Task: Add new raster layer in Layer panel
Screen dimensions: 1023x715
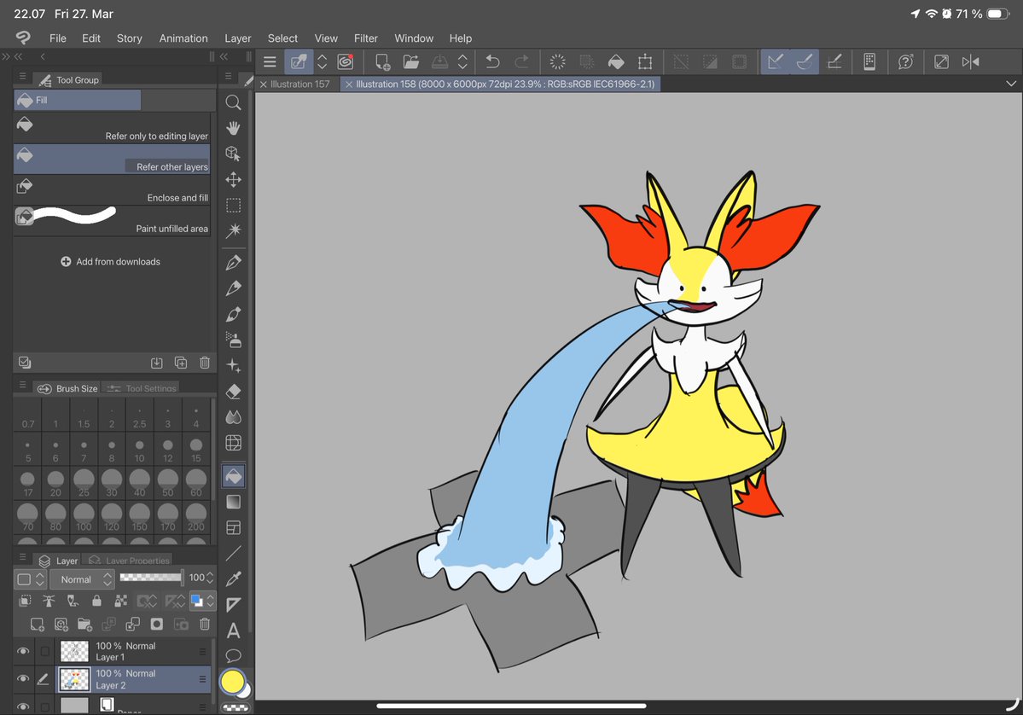Action: click(x=38, y=625)
